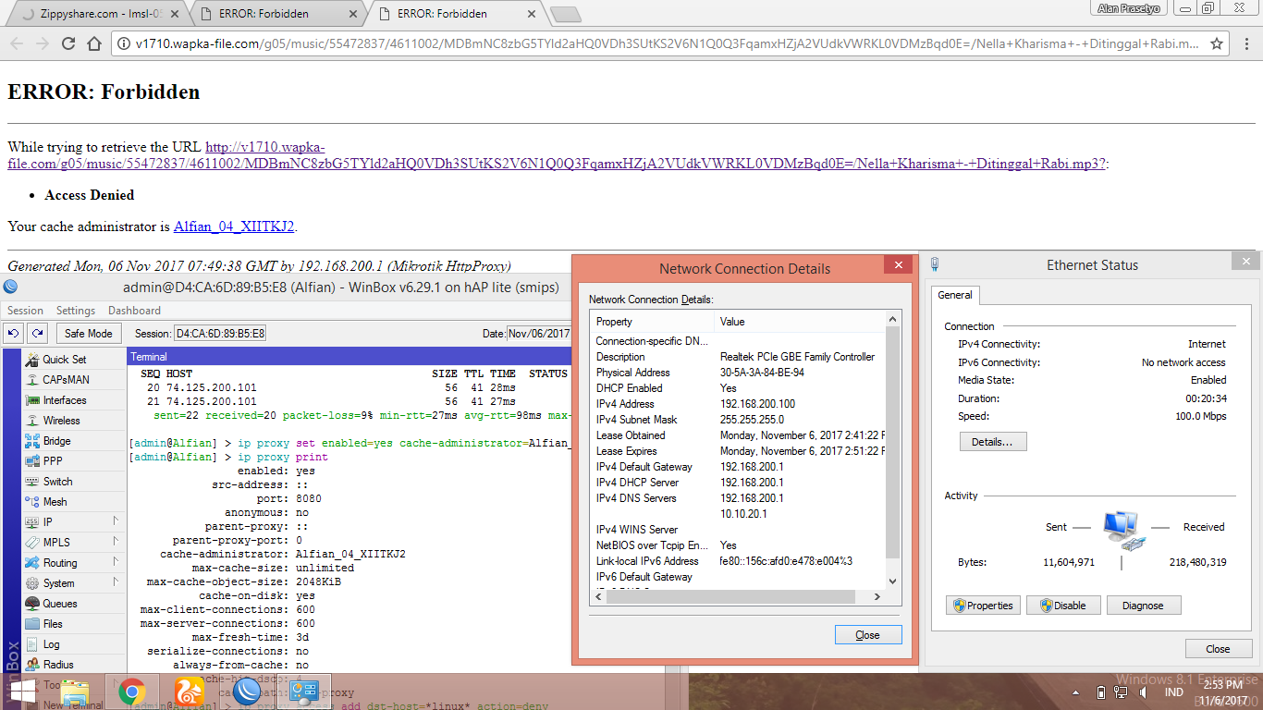Click the Close button in Ethernet Status
Viewport: 1263px width, 710px height.
(1218, 649)
